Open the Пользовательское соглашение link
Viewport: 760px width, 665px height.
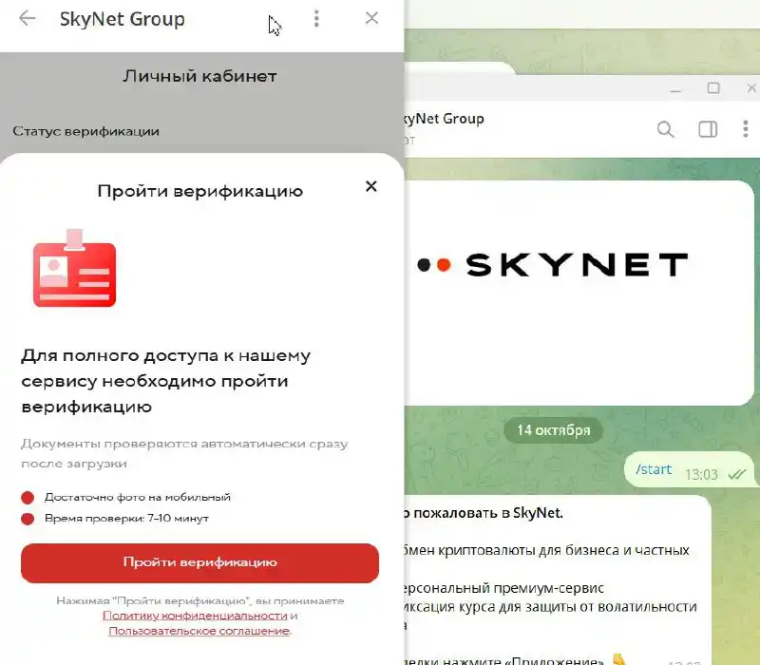click(x=199, y=631)
